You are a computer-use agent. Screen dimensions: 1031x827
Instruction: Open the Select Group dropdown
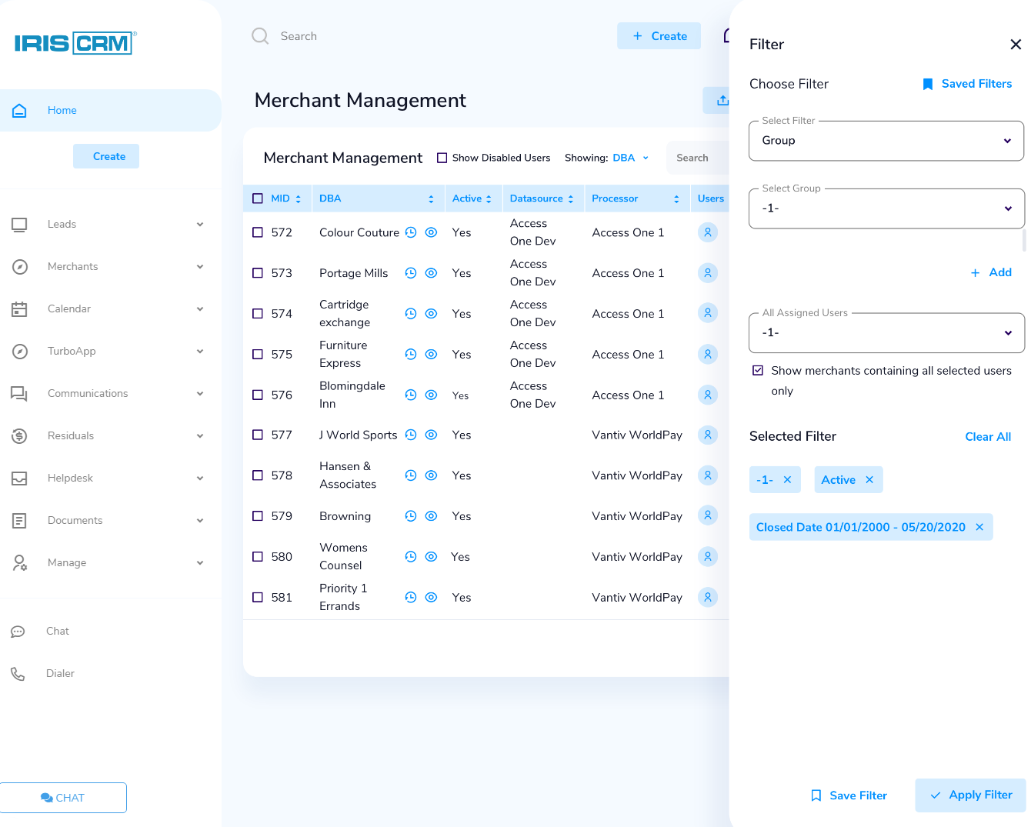coord(886,208)
